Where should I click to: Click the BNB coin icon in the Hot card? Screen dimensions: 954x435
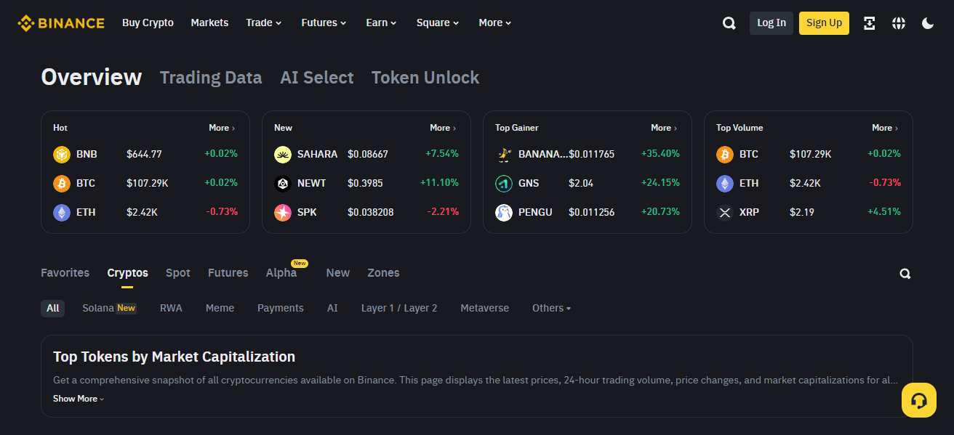point(62,154)
